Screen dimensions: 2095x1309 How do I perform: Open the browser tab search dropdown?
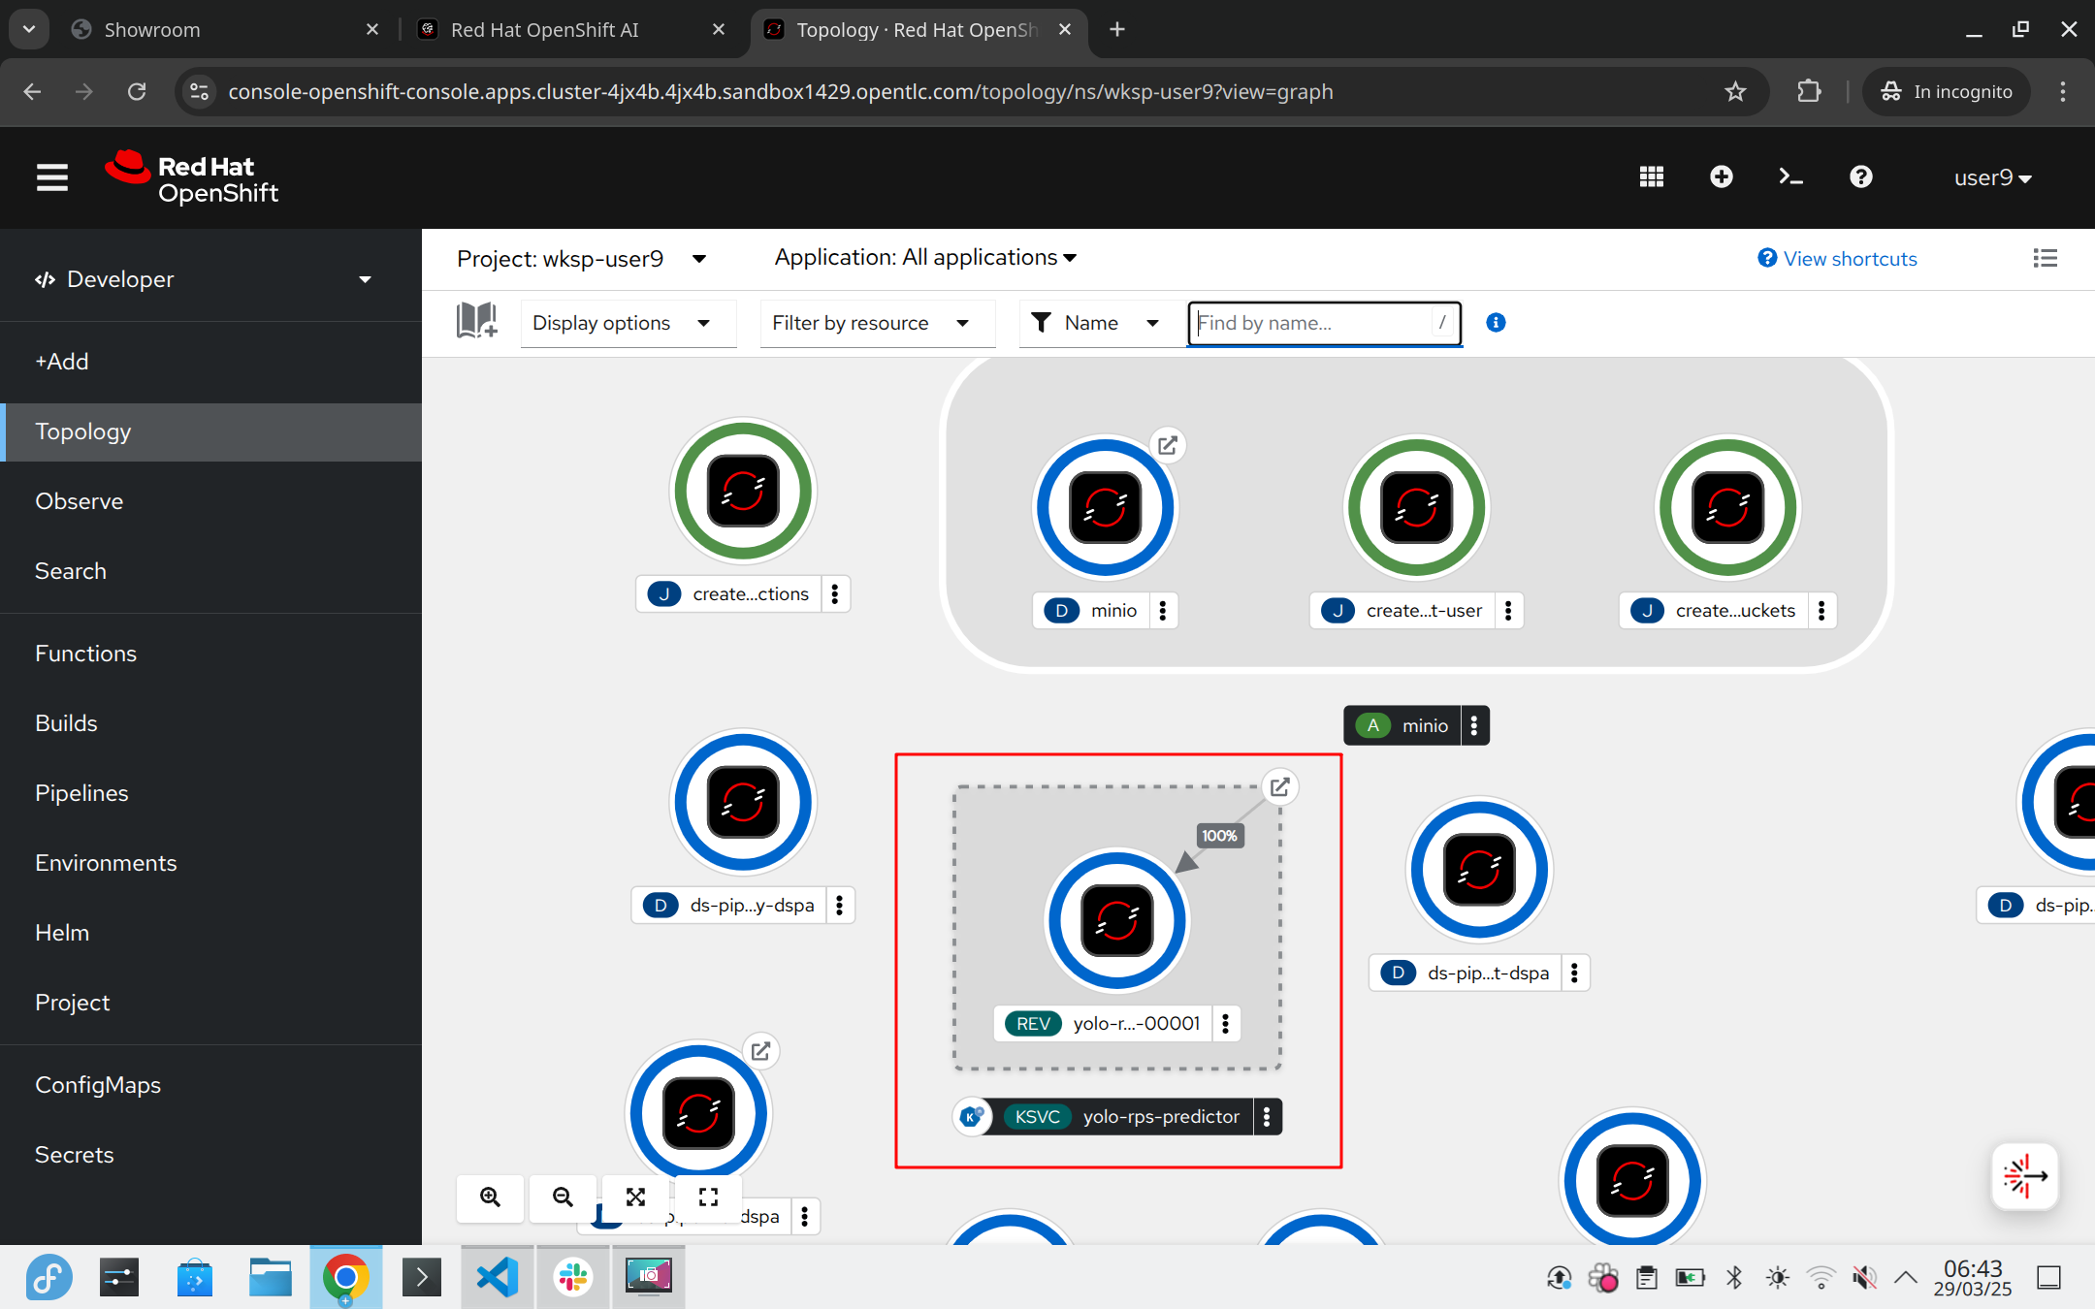29,29
